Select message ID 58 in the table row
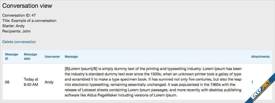This screenshot has height=103, width=275. 7,82
